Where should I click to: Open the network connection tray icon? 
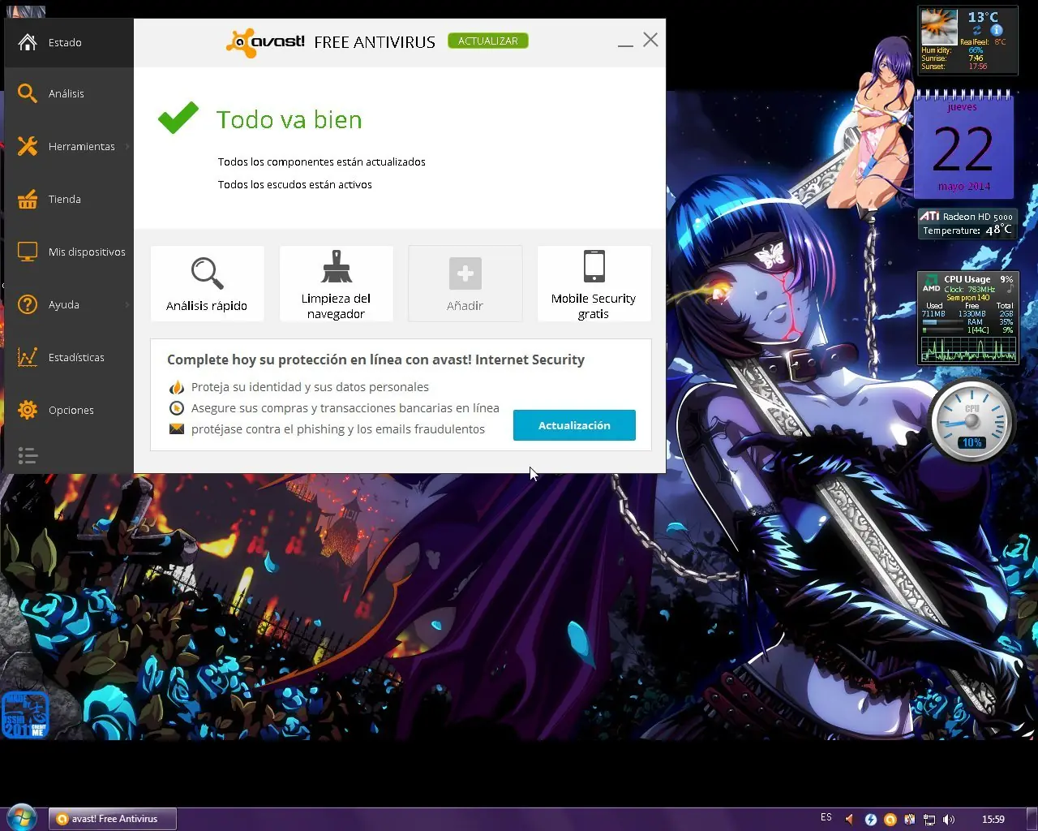[929, 820]
